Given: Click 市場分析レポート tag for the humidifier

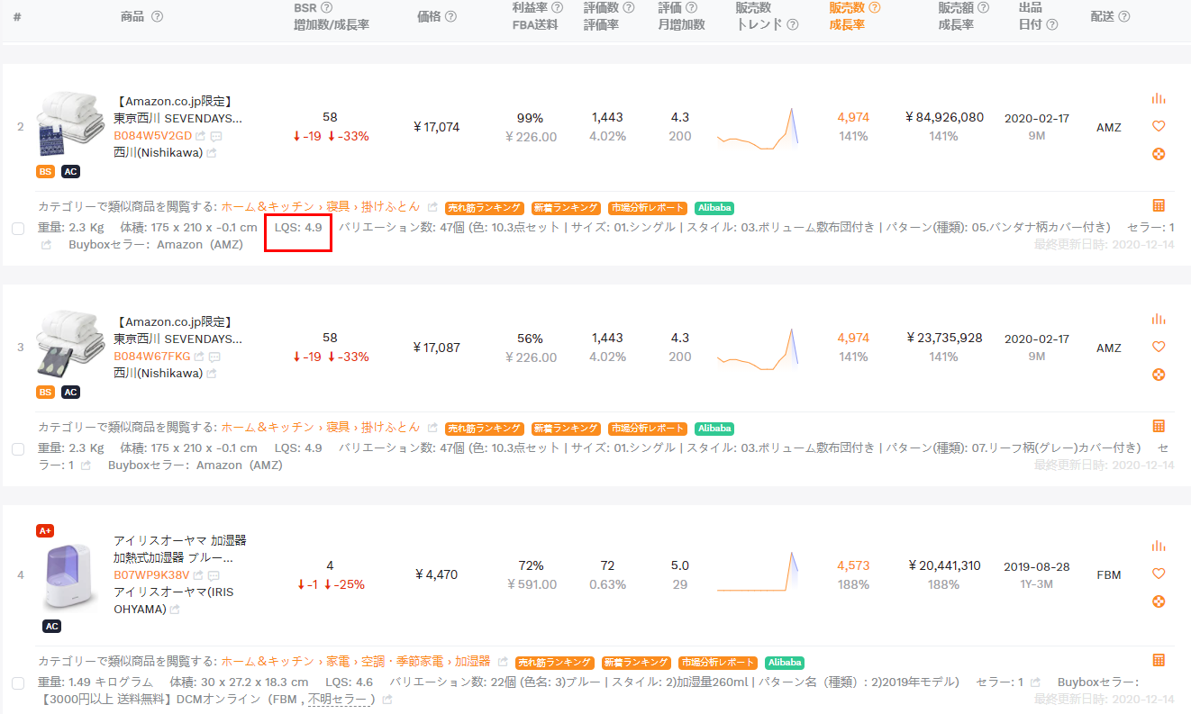Looking at the screenshot, I should point(717,663).
